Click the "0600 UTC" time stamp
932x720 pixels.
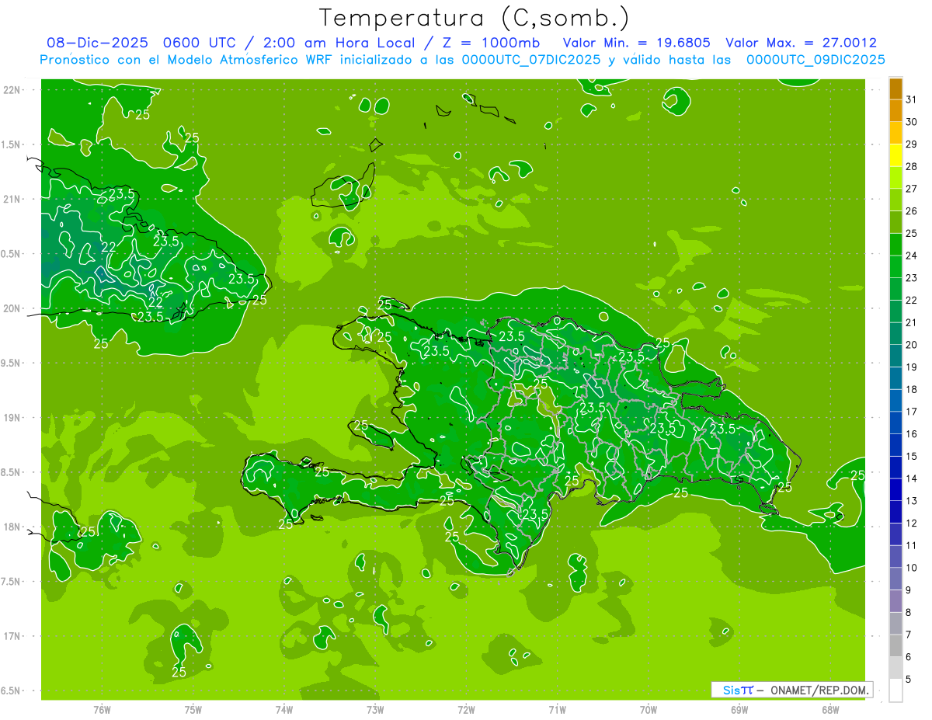tap(200, 43)
